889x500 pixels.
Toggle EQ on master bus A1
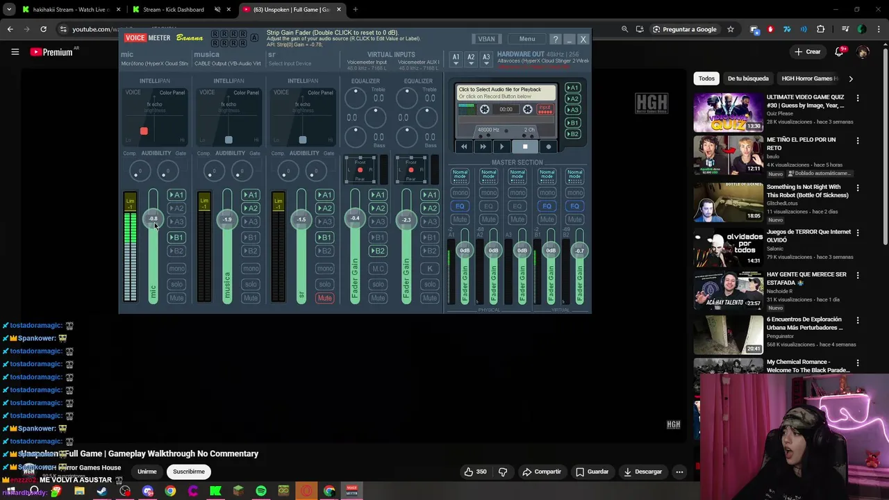tap(460, 206)
